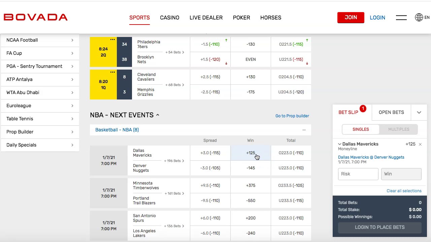Select Under 233.5 (-115) total

click(x=291, y=201)
